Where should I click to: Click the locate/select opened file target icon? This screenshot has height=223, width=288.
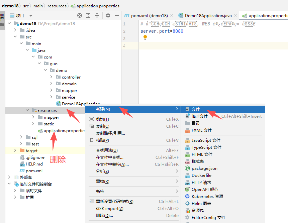[x=80, y=15]
